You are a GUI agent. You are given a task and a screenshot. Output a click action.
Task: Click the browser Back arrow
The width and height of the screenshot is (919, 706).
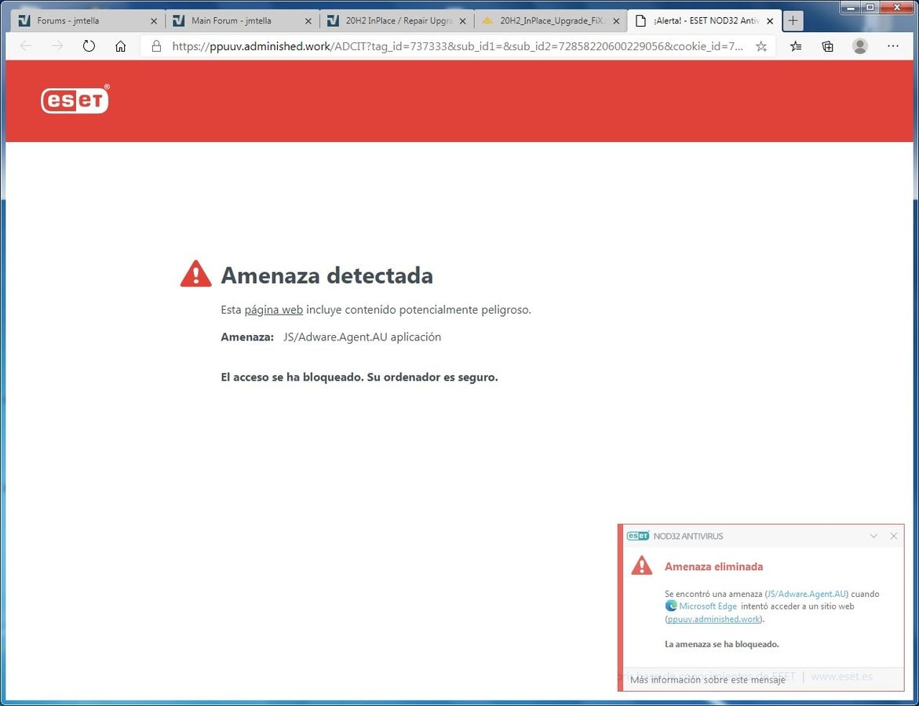26,45
